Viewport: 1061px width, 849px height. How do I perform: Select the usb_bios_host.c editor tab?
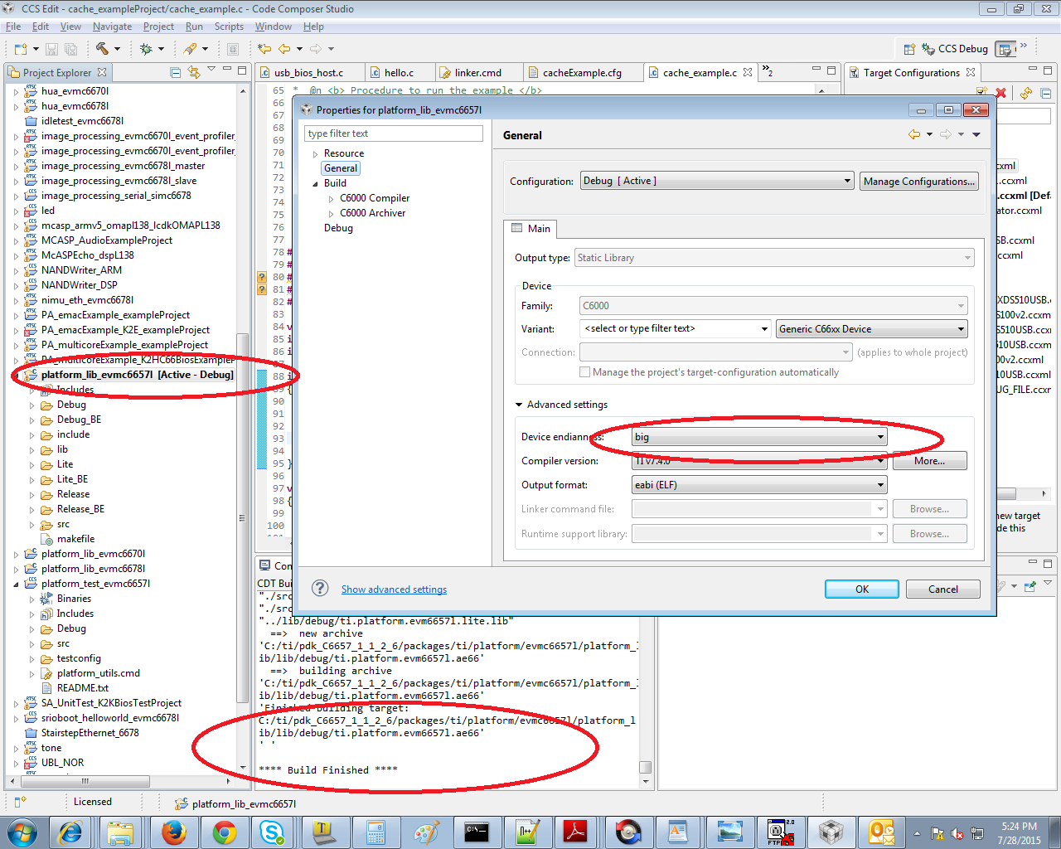[308, 73]
